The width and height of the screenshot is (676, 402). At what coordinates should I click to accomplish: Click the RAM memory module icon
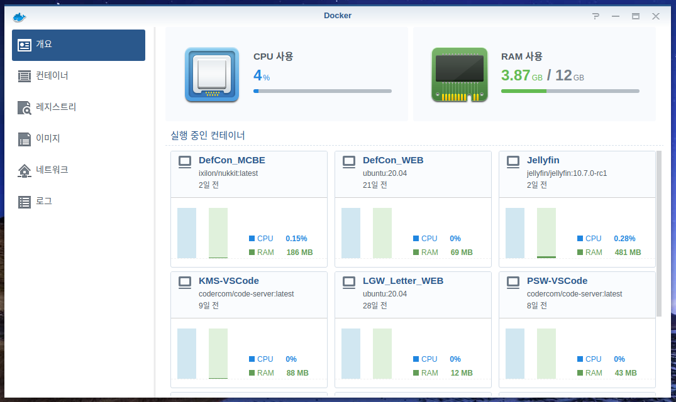point(460,75)
